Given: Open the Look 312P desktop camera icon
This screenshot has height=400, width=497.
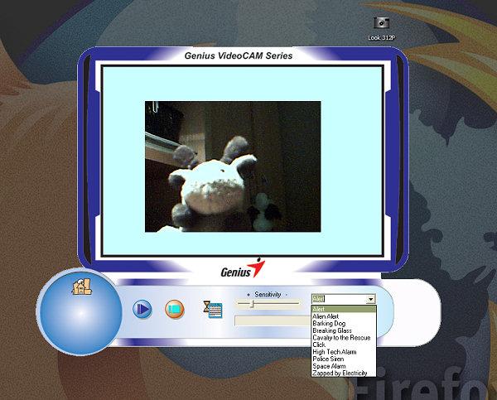Looking at the screenshot, I should point(381,24).
